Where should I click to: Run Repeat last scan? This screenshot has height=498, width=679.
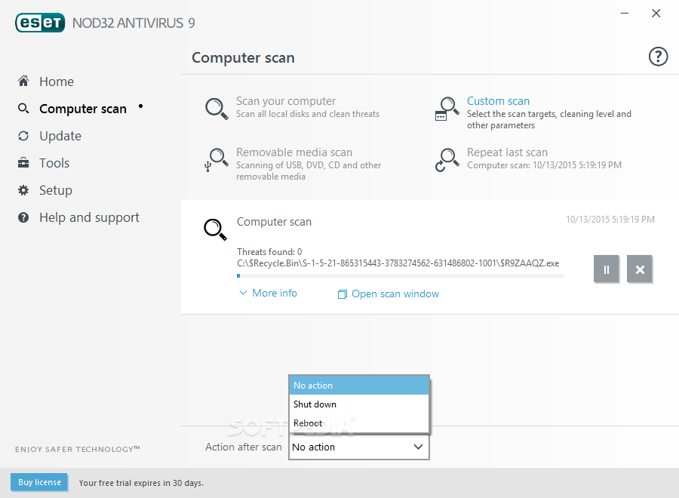[507, 152]
